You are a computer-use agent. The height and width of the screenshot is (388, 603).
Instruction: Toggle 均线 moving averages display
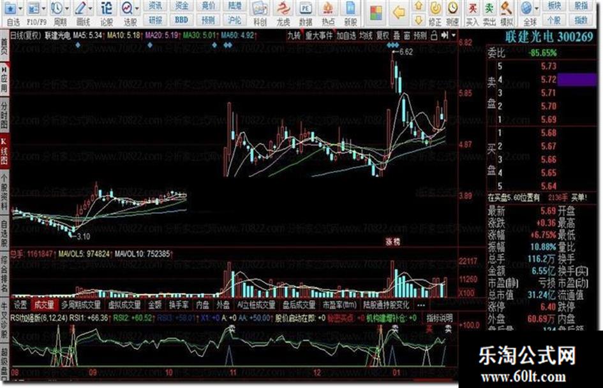coord(366,36)
